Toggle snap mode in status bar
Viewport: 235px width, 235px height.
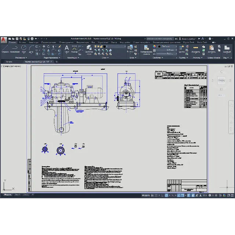pyautogui.click(x=156, y=195)
